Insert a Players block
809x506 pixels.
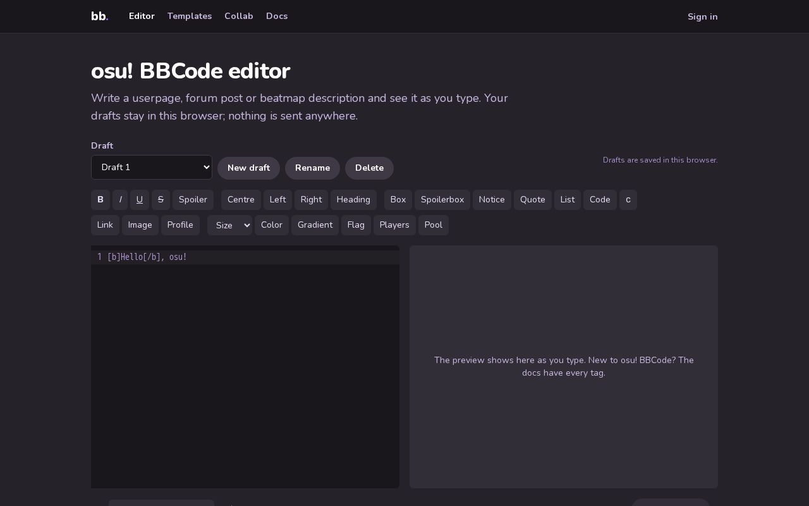(x=394, y=225)
